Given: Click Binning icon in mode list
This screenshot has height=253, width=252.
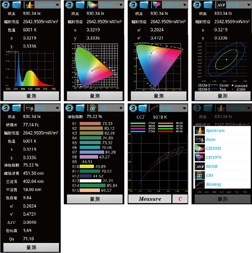Looking at the screenshot, I should [200, 184].
